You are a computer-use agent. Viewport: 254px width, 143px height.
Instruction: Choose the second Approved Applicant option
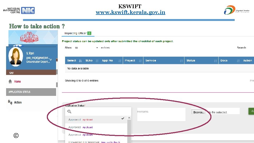coord(96,127)
